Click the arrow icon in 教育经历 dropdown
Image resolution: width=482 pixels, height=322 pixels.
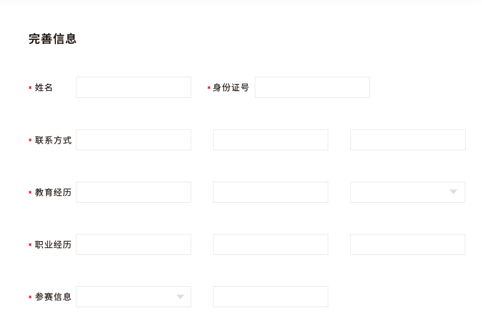point(453,192)
